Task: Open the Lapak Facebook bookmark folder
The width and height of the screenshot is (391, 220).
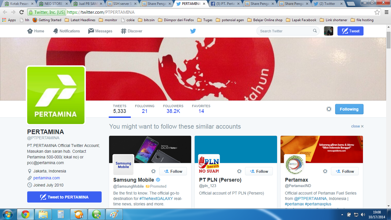Action: coord(301,20)
